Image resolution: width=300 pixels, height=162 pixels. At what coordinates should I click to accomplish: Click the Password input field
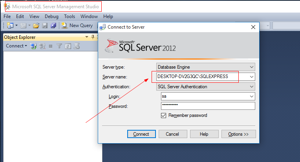(208, 106)
